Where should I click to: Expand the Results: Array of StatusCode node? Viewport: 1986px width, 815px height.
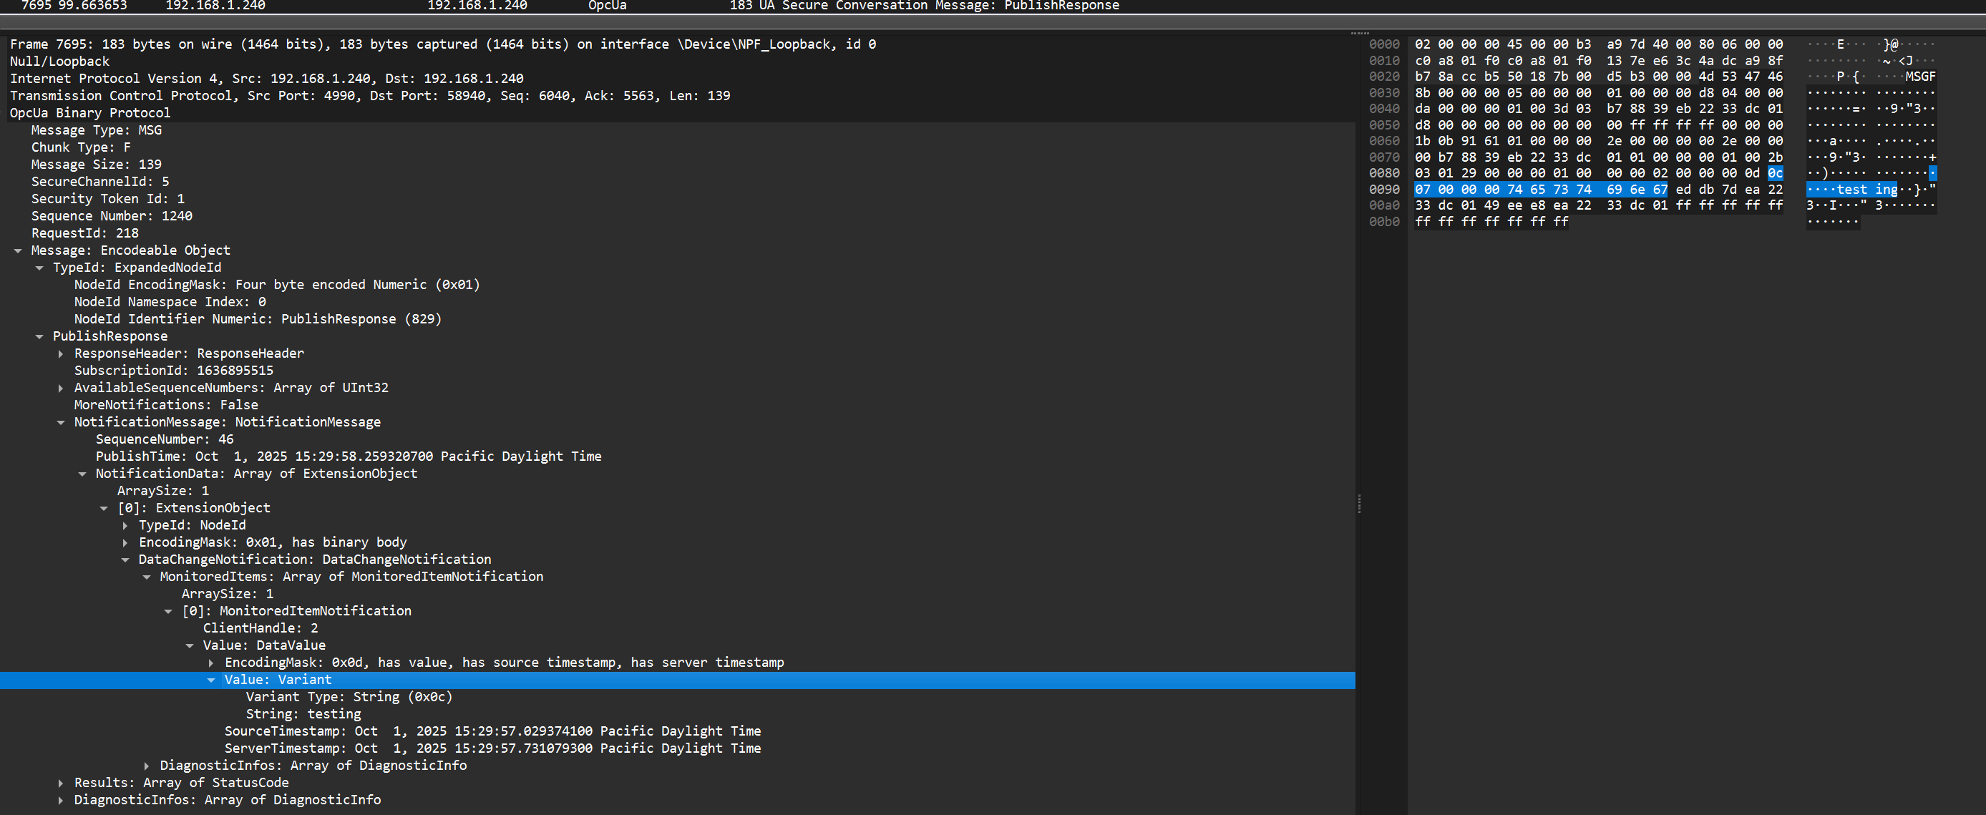click(x=61, y=784)
